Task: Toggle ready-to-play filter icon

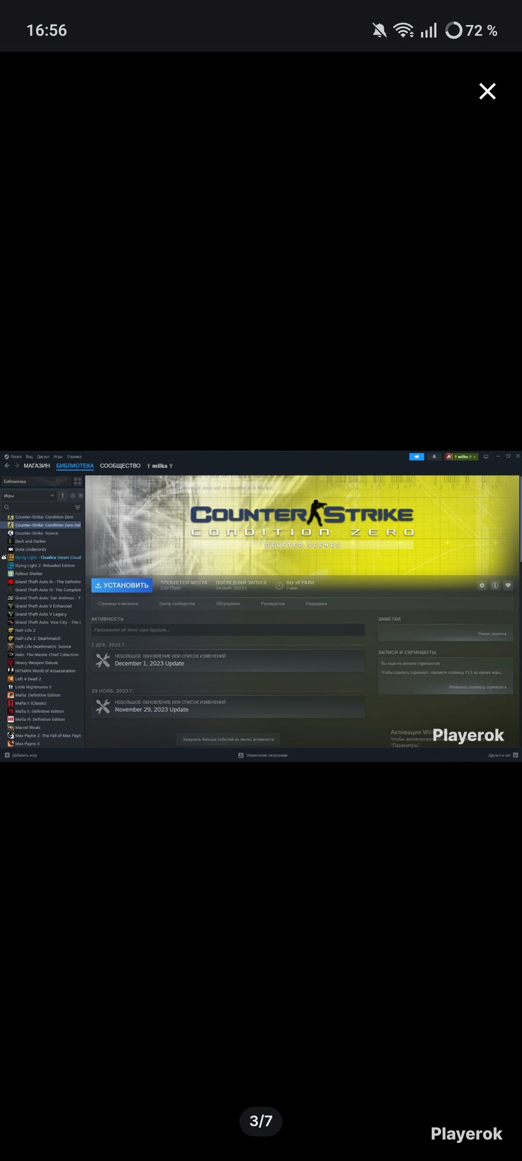Action: coord(81,495)
